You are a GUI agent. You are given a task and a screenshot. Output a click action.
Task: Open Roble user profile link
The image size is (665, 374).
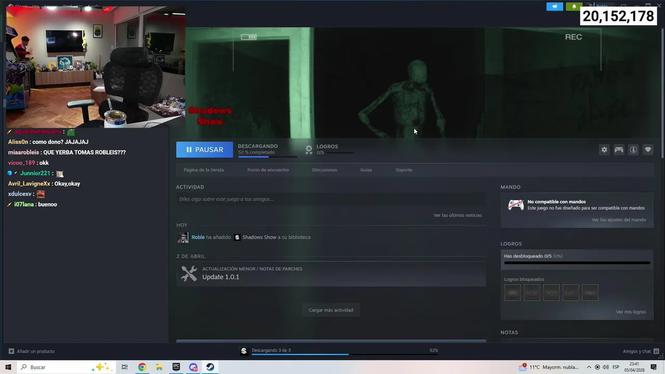(x=198, y=237)
